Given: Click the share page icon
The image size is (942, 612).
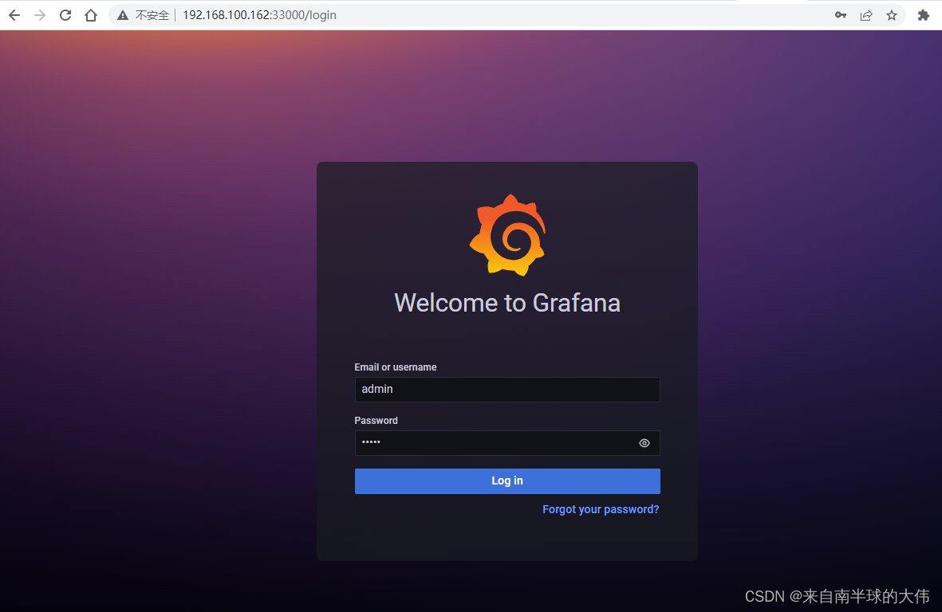Looking at the screenshot, I should pos(865,15).
